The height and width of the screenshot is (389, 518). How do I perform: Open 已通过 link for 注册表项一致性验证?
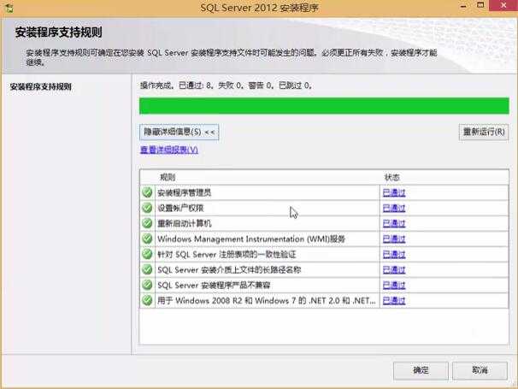coord(394,255)
